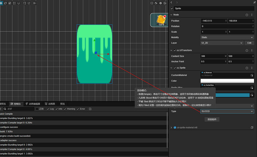The width and height of the screenshot is (257, 157).
Task: Disable the Warning log filter checkbox
Action: click(65, 109)
